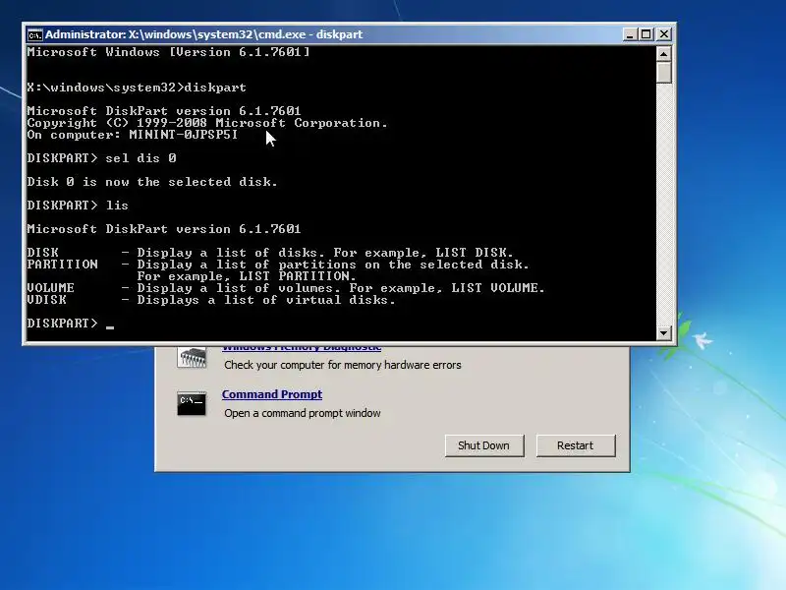
Task: Click the 'VOLUME' help entry line
Action: click(x=286, y=288)
